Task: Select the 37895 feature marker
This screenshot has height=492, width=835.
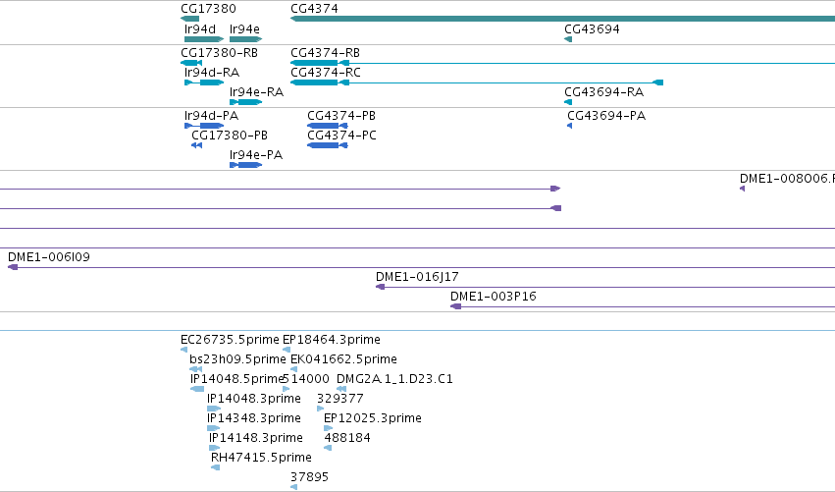Action: pyautogui.click(x=294, y=487)
